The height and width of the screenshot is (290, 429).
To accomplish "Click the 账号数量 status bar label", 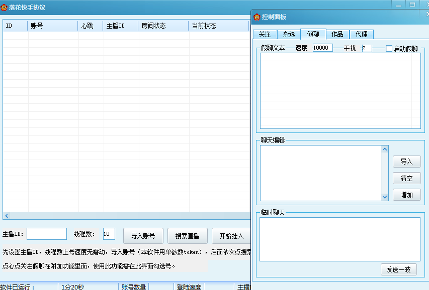I will click(133, 287).
